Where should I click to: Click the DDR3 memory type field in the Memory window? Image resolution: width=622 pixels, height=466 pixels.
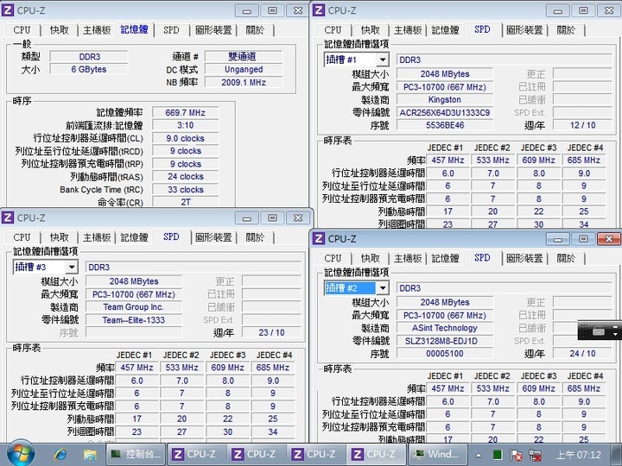(x=89, y=56)
